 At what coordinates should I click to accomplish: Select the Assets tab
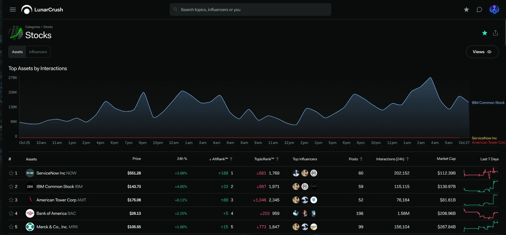pyautogui.click(x=17, y=52)
